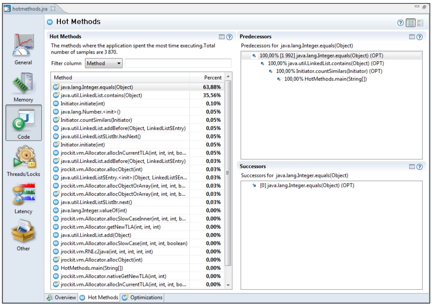Open the Threads/Locks tab group icon
Screen dimensions: 432x306
(24, 160)
